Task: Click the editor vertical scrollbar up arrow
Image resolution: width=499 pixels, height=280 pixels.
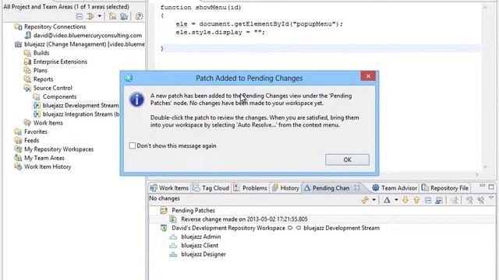Action: tap(485, 8)
